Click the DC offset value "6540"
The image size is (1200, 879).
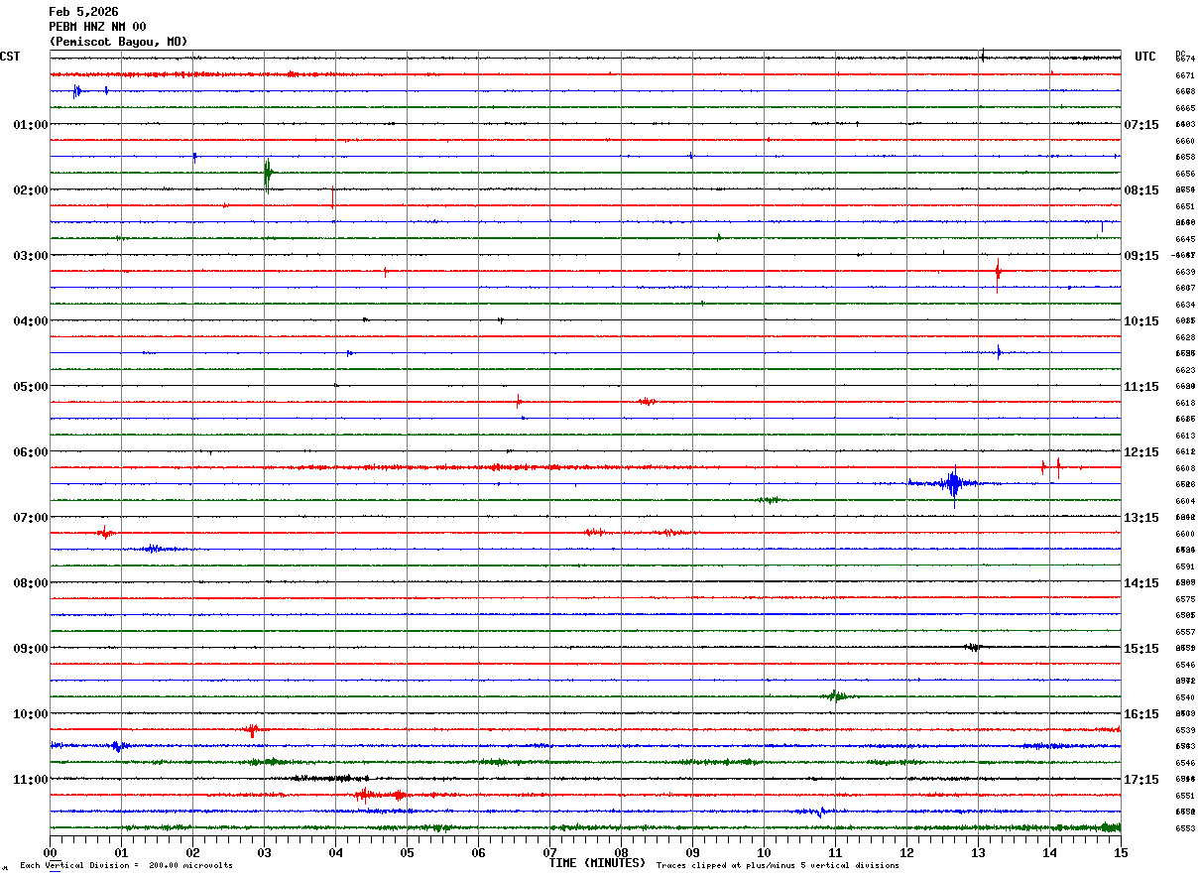(1184, 697)
